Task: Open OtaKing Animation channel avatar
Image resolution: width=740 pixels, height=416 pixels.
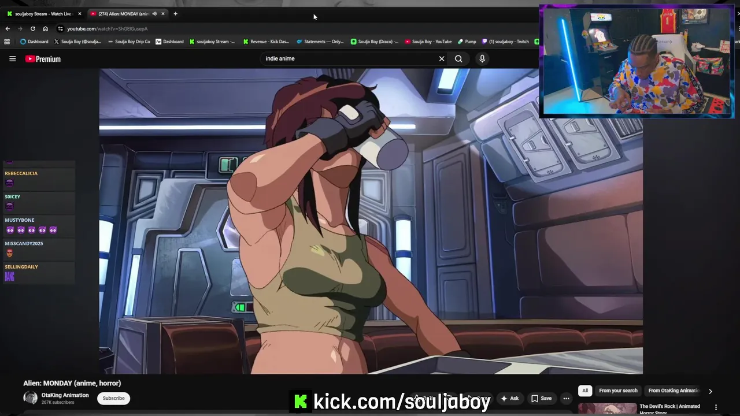Action: 30,398
